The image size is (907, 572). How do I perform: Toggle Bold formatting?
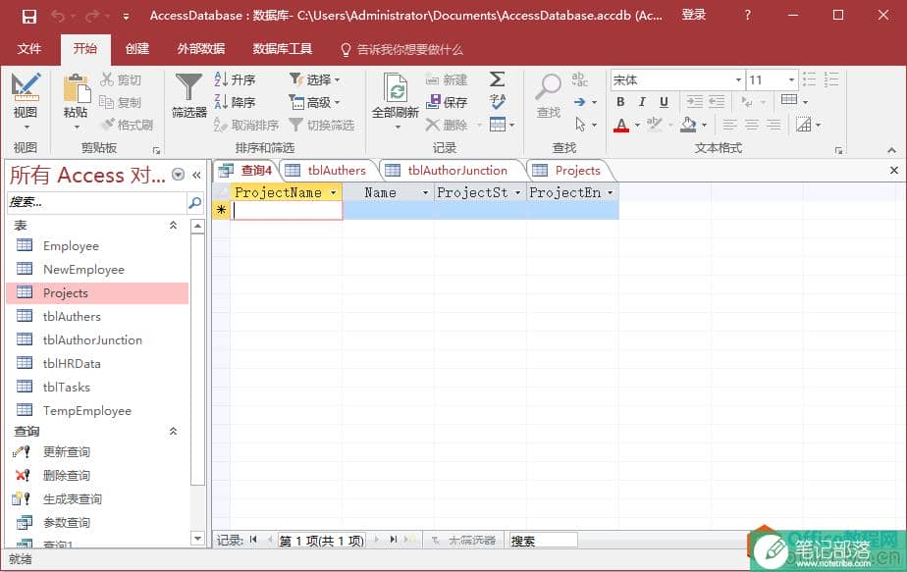click(620, 102)
